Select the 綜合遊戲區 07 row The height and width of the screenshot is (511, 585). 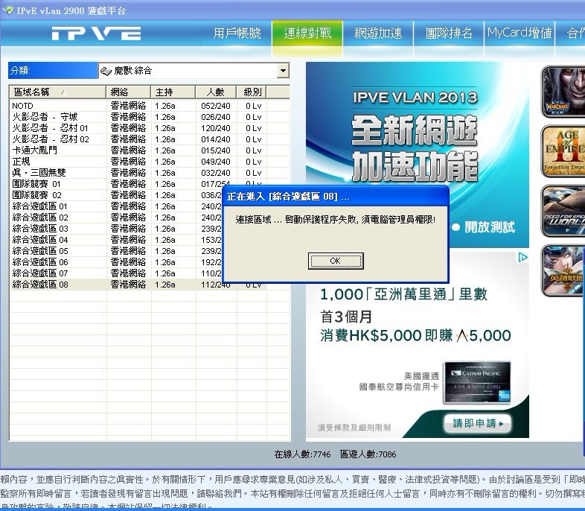116,273
